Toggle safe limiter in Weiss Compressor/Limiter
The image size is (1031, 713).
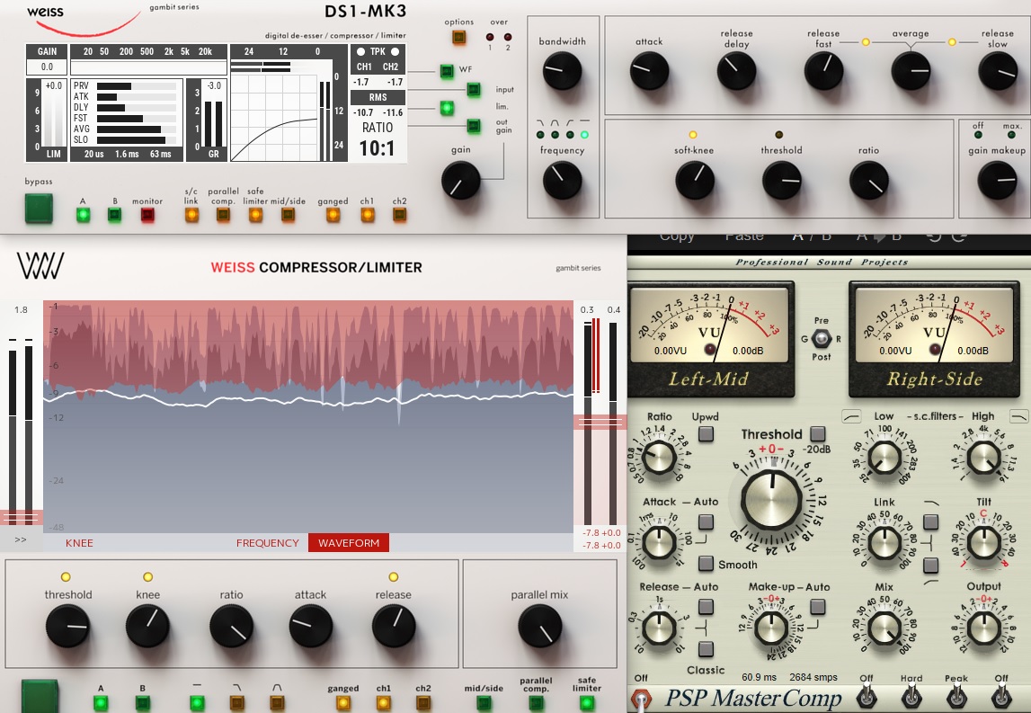point(587,702)
